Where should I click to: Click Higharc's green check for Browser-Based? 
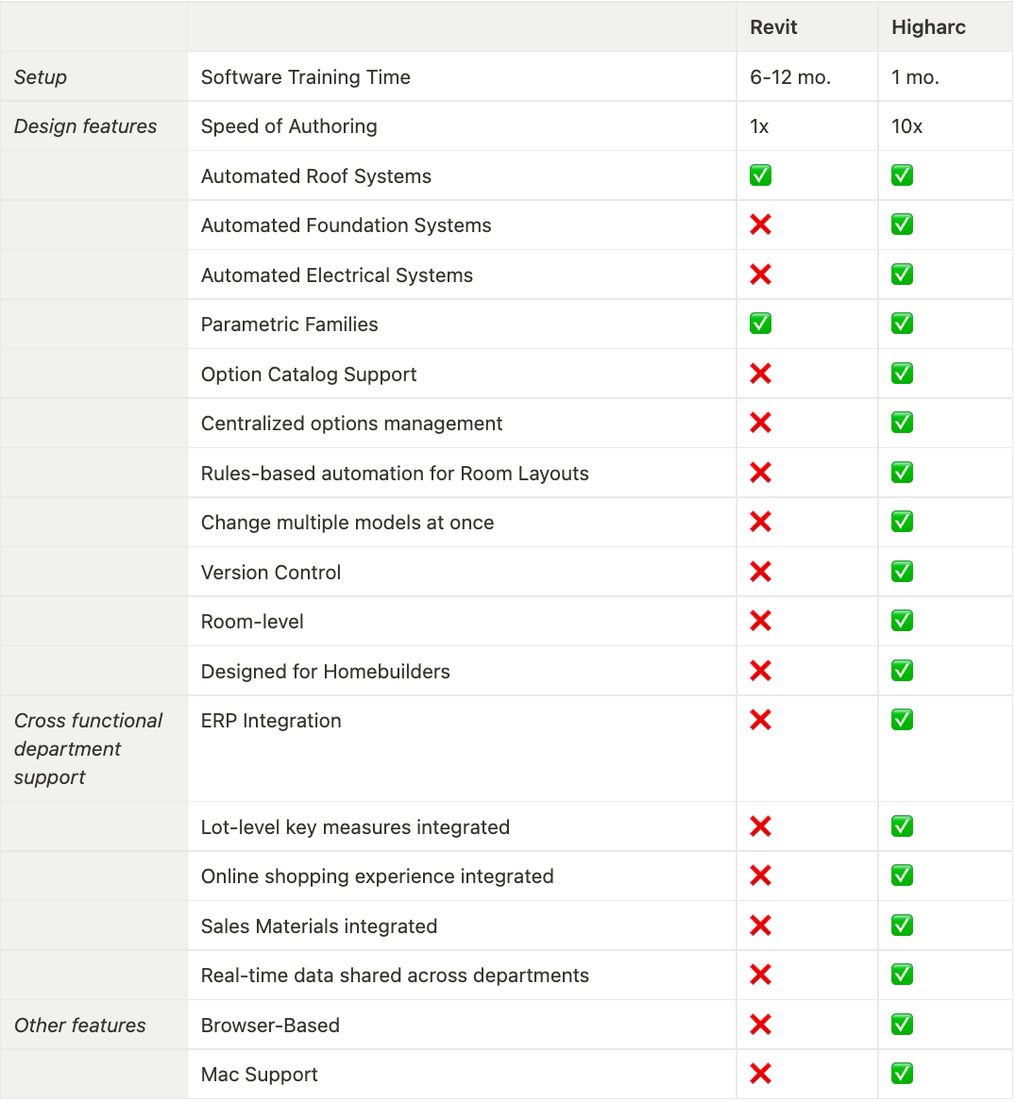(x=902, y=1025)
